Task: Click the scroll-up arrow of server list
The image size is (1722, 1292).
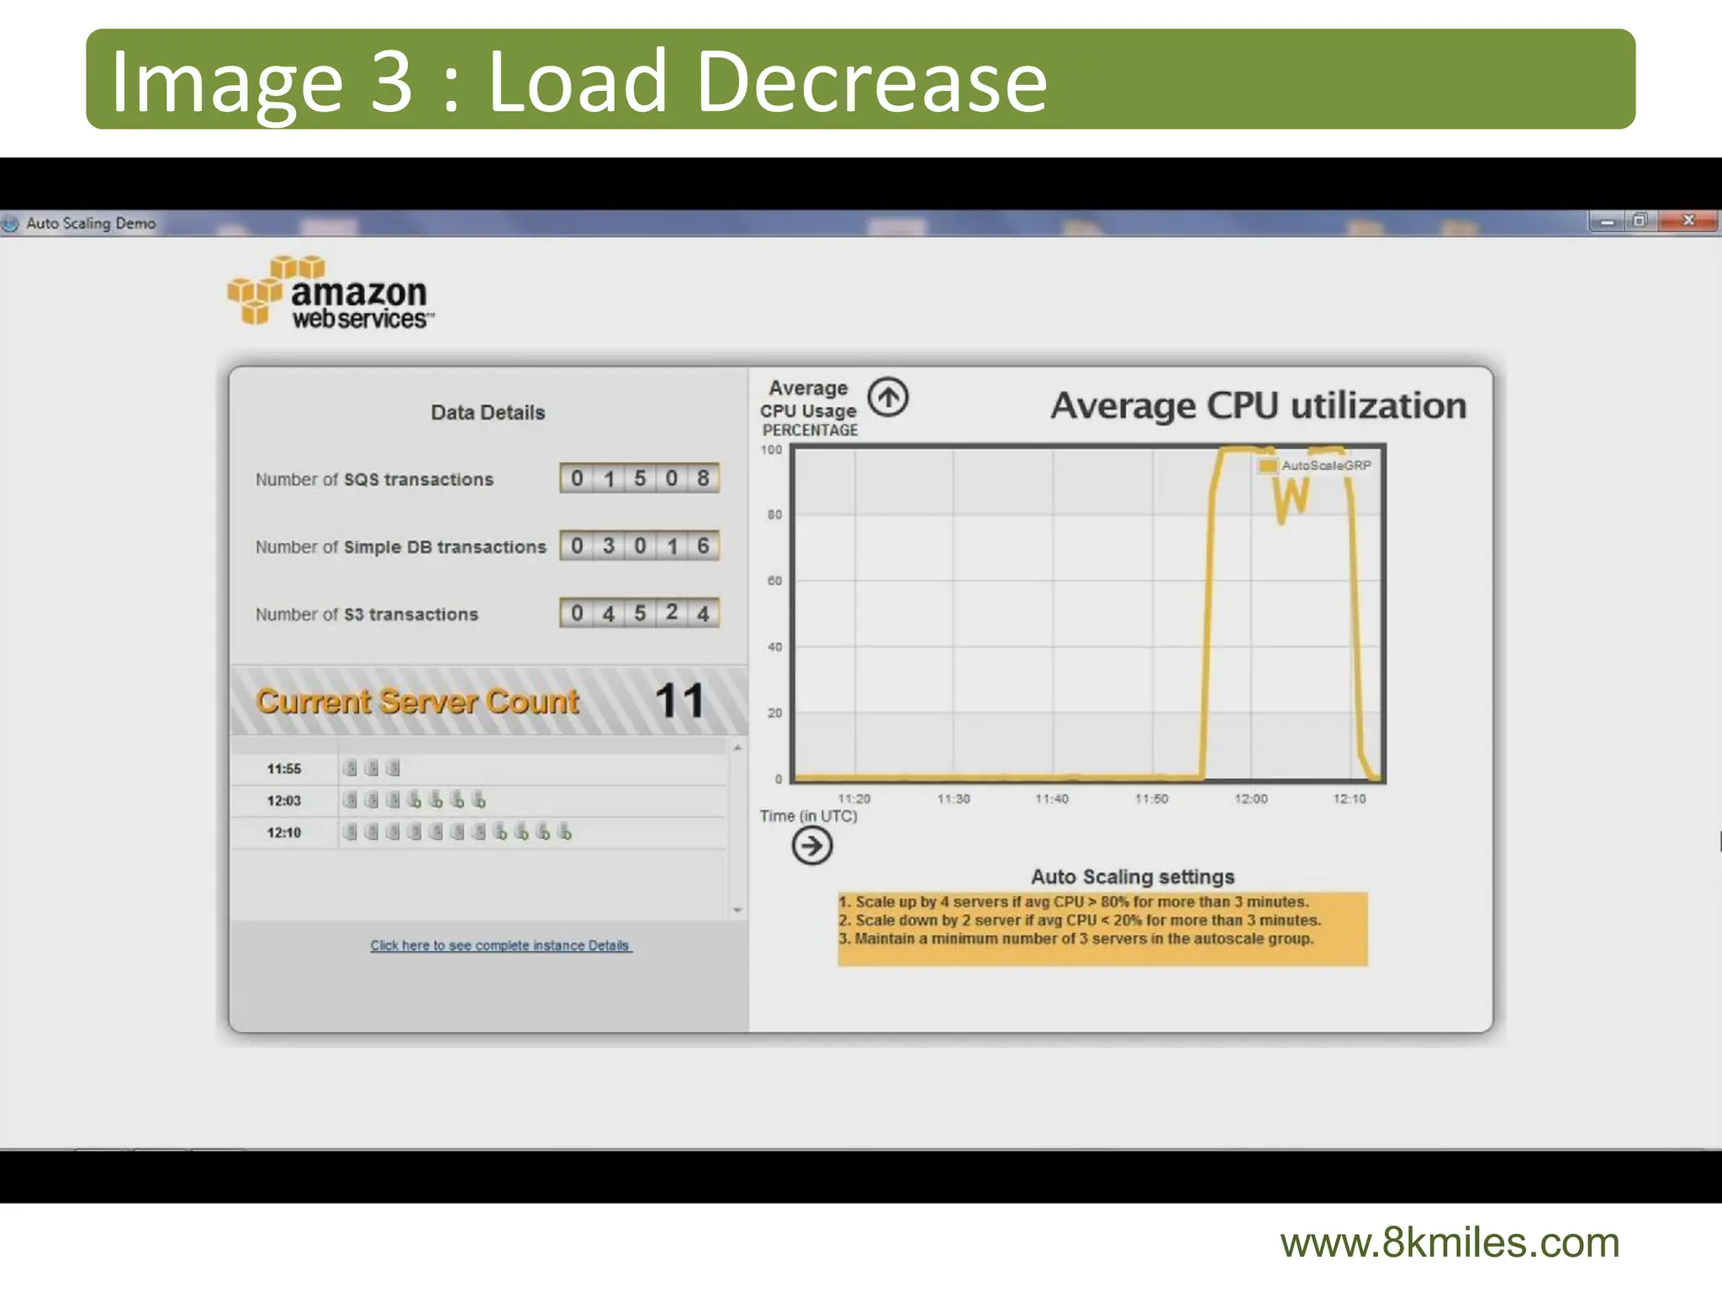Action: [x=737, y=748]
